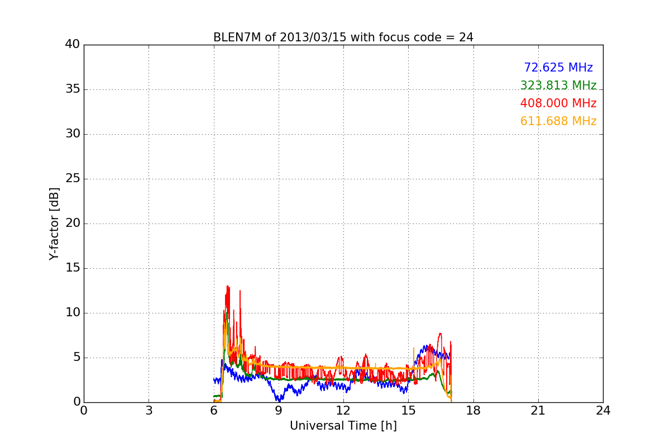The width and height of the screenshot is (670, 447).
Task: Click the red 408 MHz peak near 13 dB
Action: tap(227, 287)
